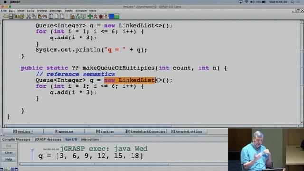Click the Open File folder icon

[x=6, y=16]
